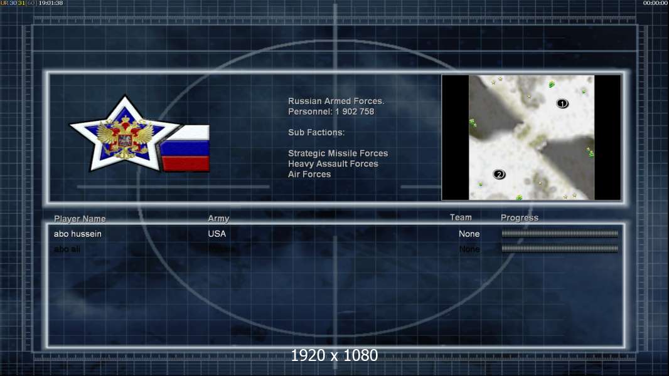This screenshot has height=376, width=669.
Task: Click Heavy Assault Forces sub faction
Action: coord(333,164)
